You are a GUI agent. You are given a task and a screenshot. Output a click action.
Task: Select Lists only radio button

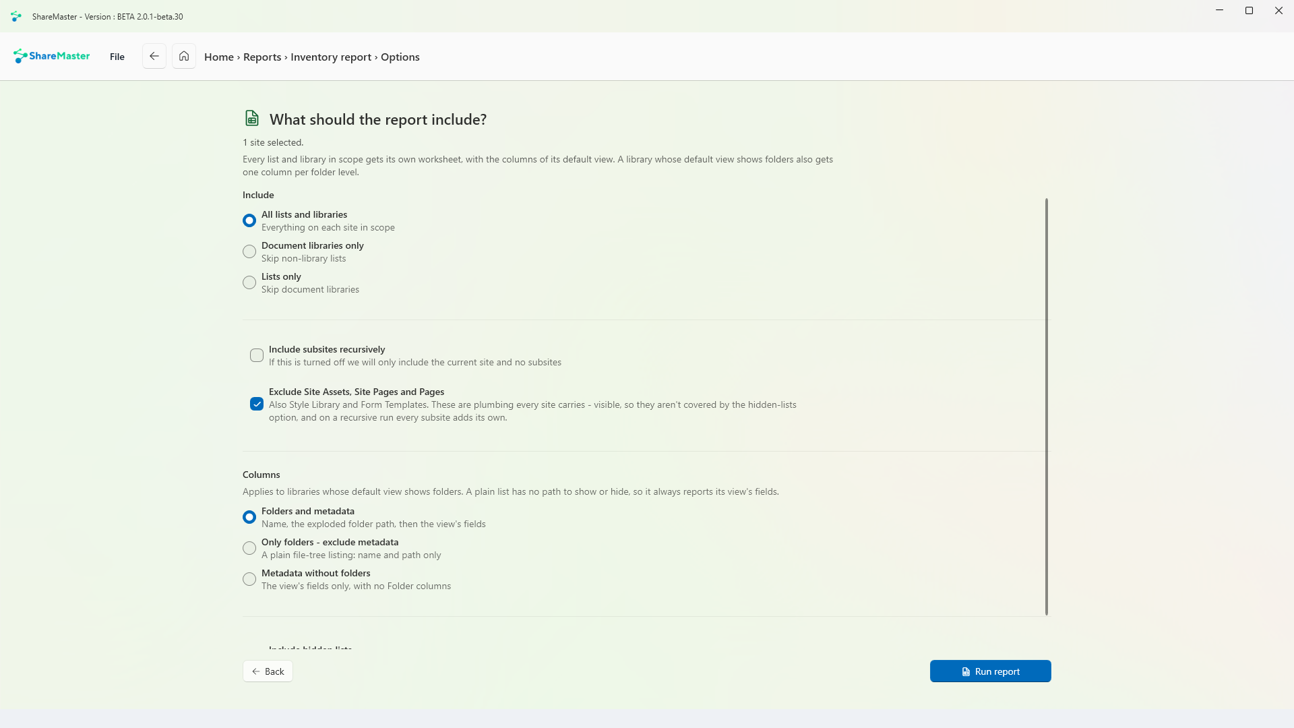click(x=249, y=282)
